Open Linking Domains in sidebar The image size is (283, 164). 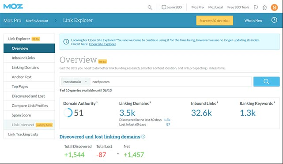(29, 67)
